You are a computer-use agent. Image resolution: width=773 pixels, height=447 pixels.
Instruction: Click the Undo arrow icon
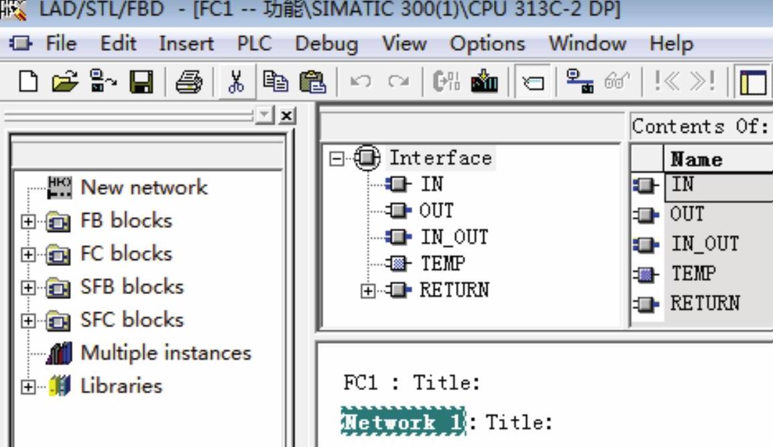point(361,81)
